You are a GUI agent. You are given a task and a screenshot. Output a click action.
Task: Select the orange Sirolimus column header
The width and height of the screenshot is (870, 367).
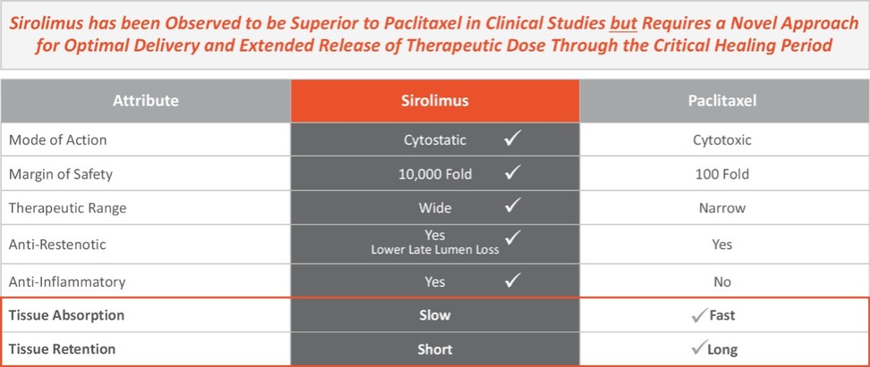point(435,101)
